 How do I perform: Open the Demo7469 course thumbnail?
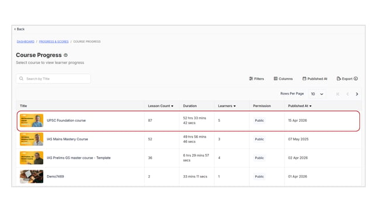32,176
